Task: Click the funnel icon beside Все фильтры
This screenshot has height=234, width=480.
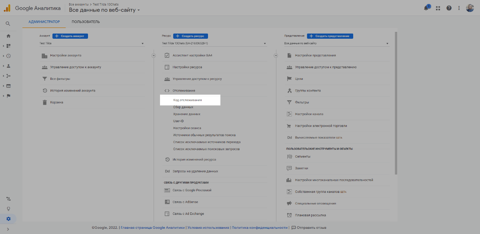Action: [45, 79]
